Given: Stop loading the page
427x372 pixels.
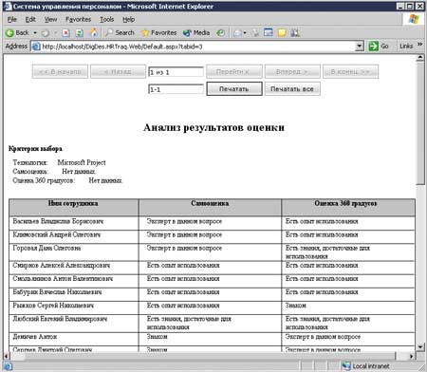Looking at the screenshot, I should 65,32.
